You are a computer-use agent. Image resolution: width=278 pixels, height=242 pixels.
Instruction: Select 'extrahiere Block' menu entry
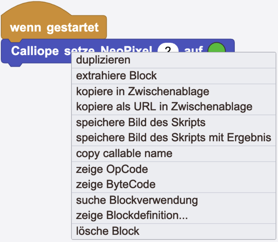116,76
